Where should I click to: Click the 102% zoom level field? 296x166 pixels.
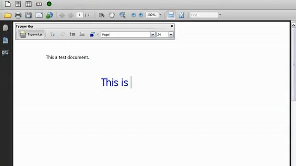point(152,15)
